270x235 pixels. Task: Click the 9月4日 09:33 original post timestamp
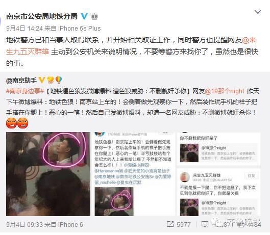[24, 224]
